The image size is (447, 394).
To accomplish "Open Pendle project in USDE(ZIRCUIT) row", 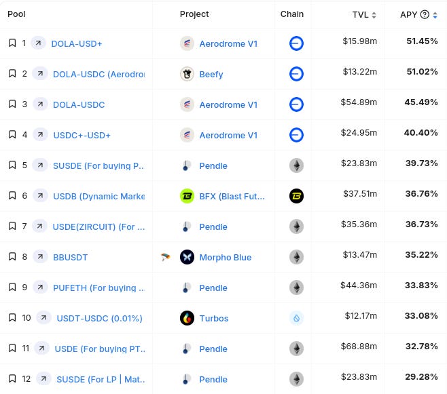I will click(x=213, y=227).
